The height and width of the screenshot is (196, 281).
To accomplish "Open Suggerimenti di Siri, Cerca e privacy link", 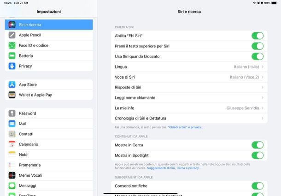I will click(x=174, y=168).
